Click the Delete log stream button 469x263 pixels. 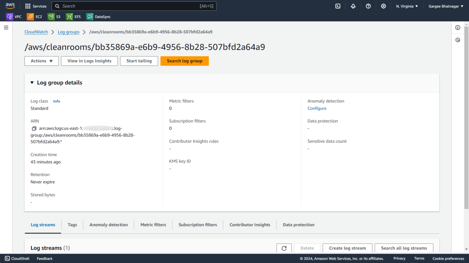307,248
